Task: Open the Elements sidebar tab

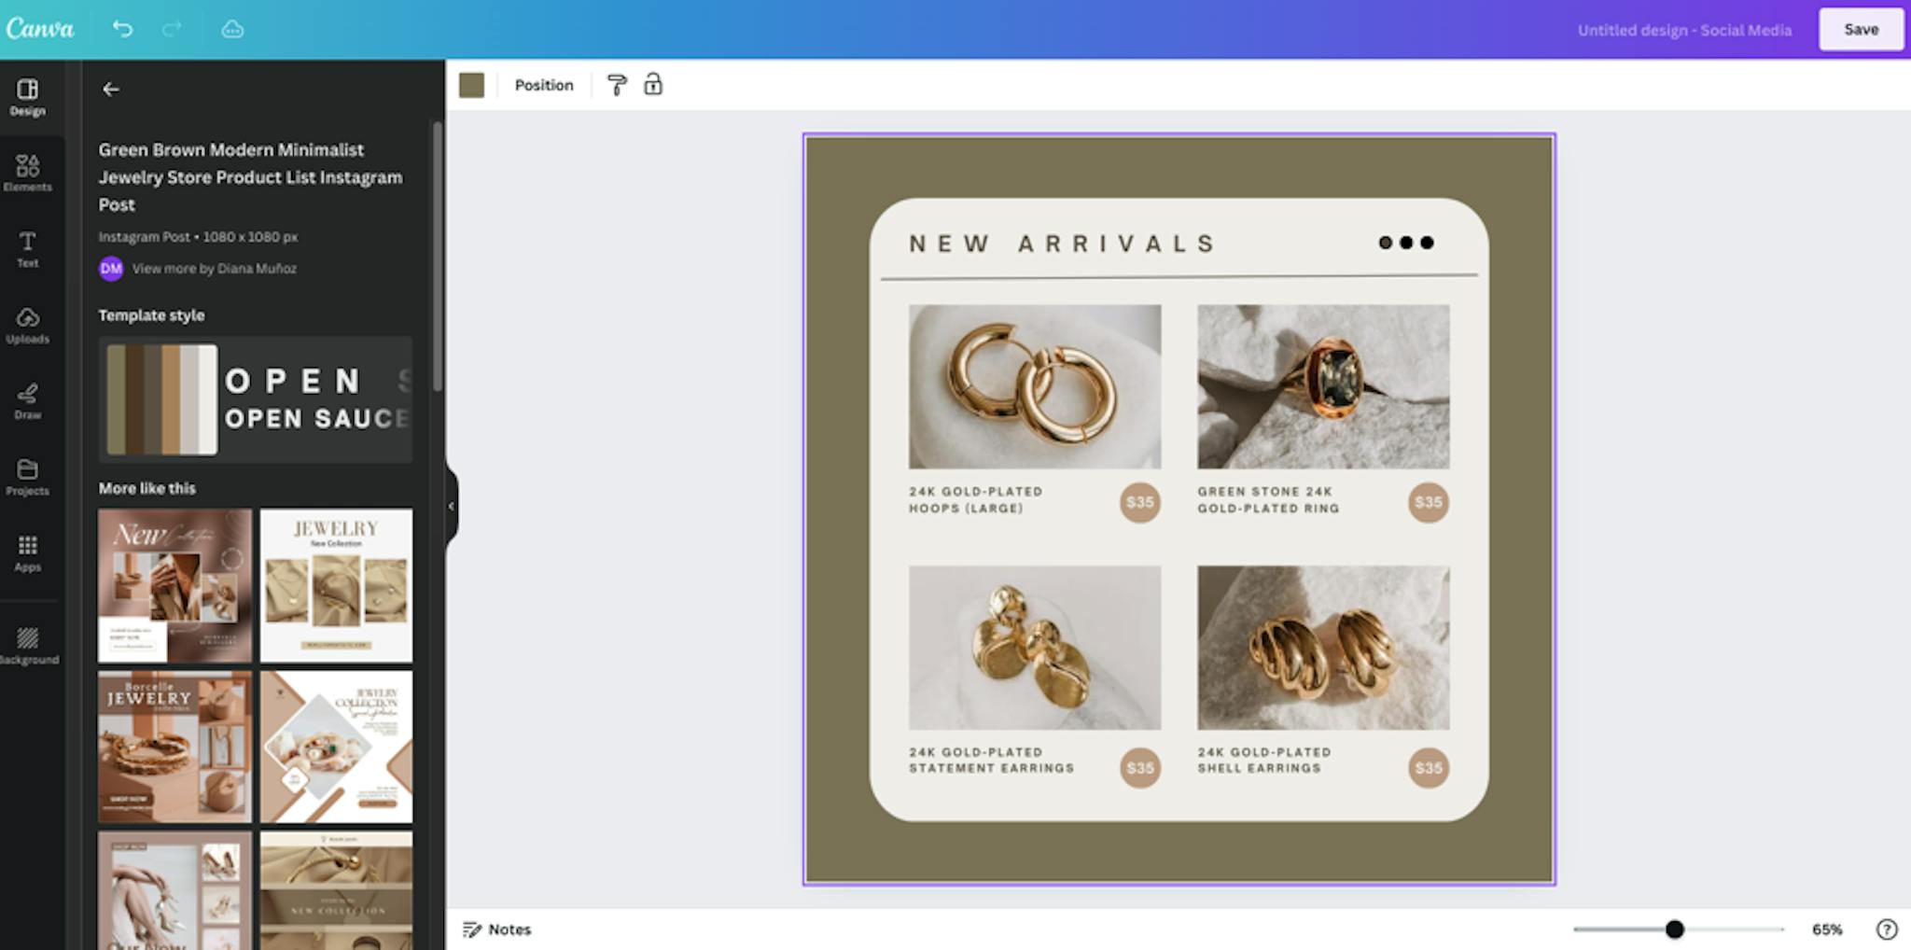Action: [x=27, y=173]
